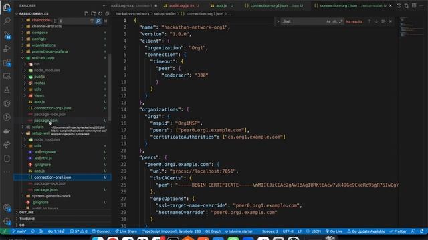Expand the chaincode folder

63,20
